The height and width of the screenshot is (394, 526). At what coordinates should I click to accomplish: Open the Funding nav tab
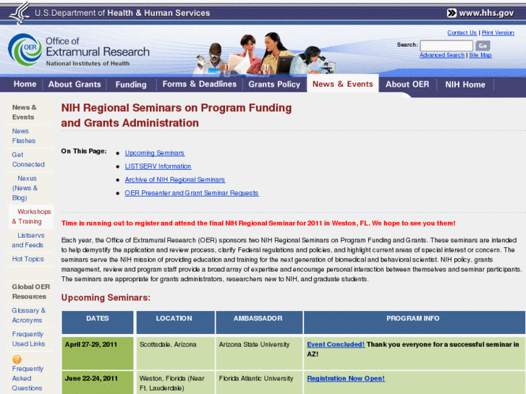[x=131, y=85]
